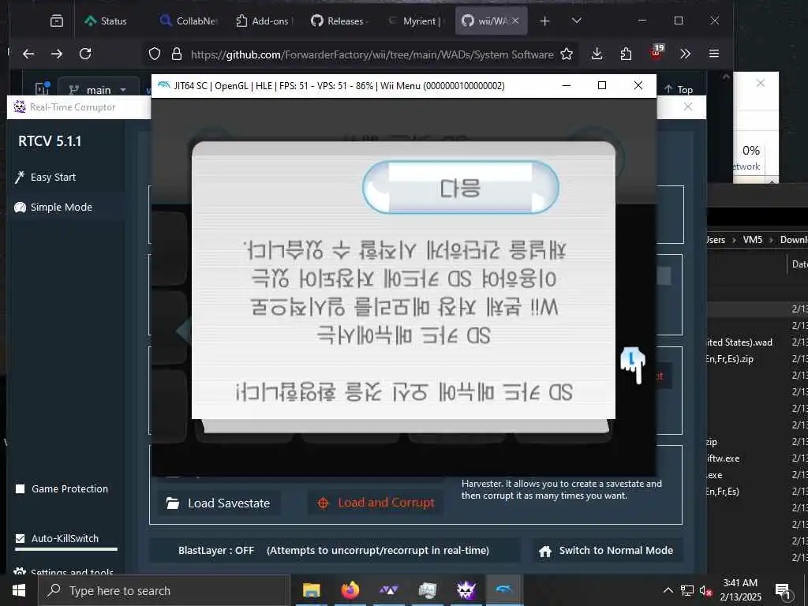Select the 'En,Fr,Es).zip' file in Explorer
This screenshot has width=808, height=606.
[728, 359]
